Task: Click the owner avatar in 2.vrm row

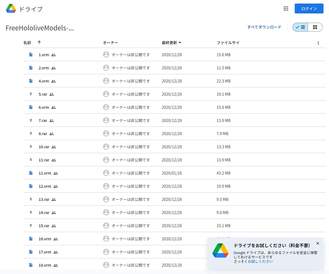Action: [106, 68]
